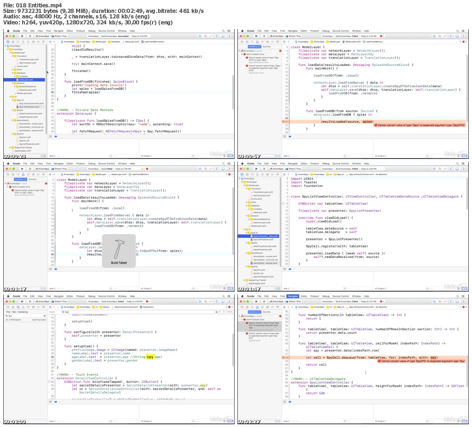Click the Done button in 00:02:00 find bar

coord(230,312)
